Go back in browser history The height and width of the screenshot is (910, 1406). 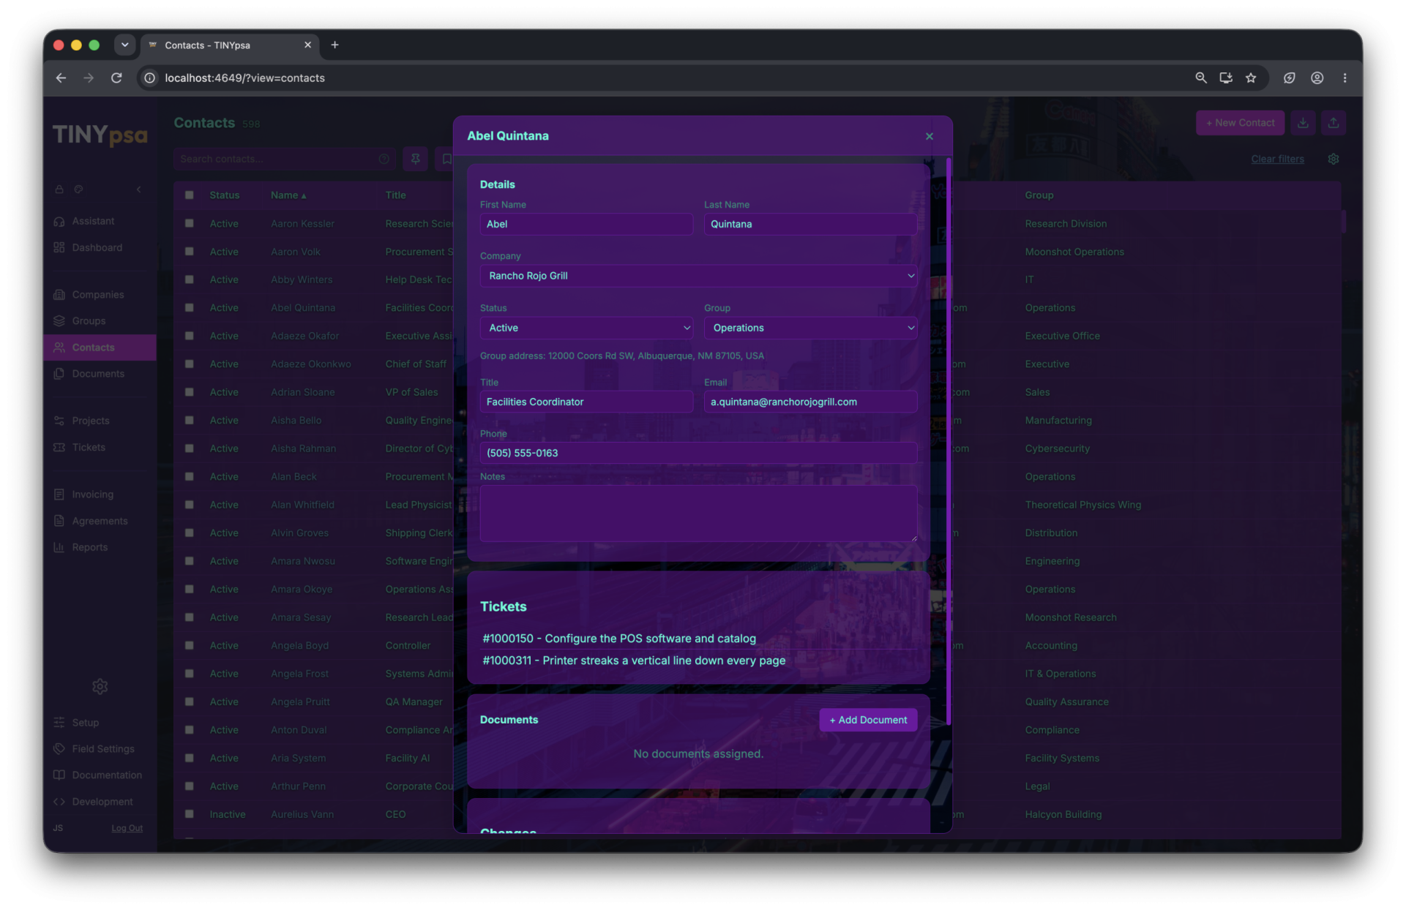click(61, 78)
